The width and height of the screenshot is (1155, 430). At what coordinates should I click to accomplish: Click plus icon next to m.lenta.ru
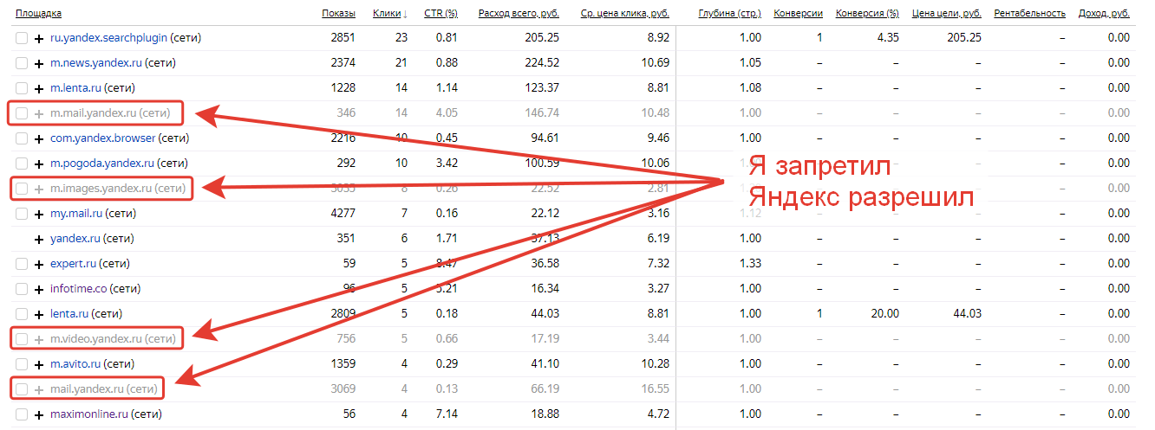pos(39,88)
